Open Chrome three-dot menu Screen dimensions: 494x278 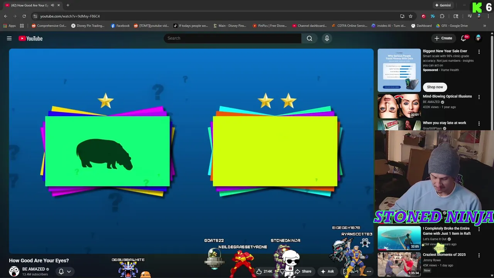point(488,16)
